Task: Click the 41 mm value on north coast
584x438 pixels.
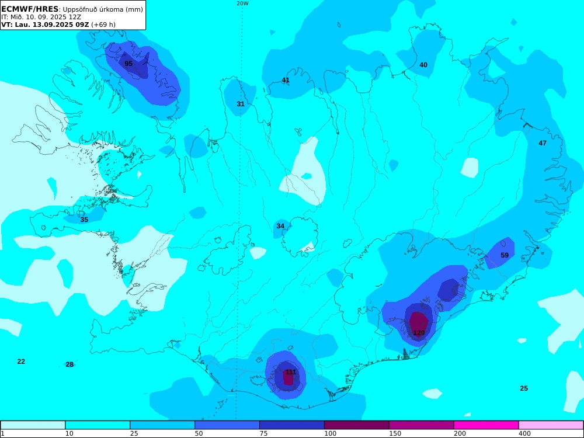Action: click(x=286, y=80)
